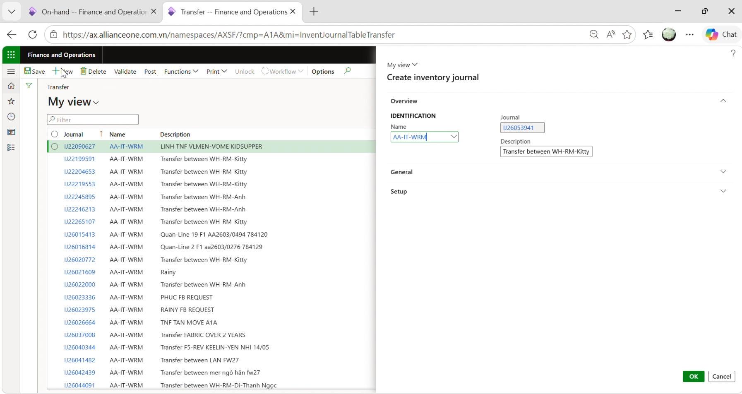Open Copilot Chat in browser
The image size is (742, 394).
[721, 35]
